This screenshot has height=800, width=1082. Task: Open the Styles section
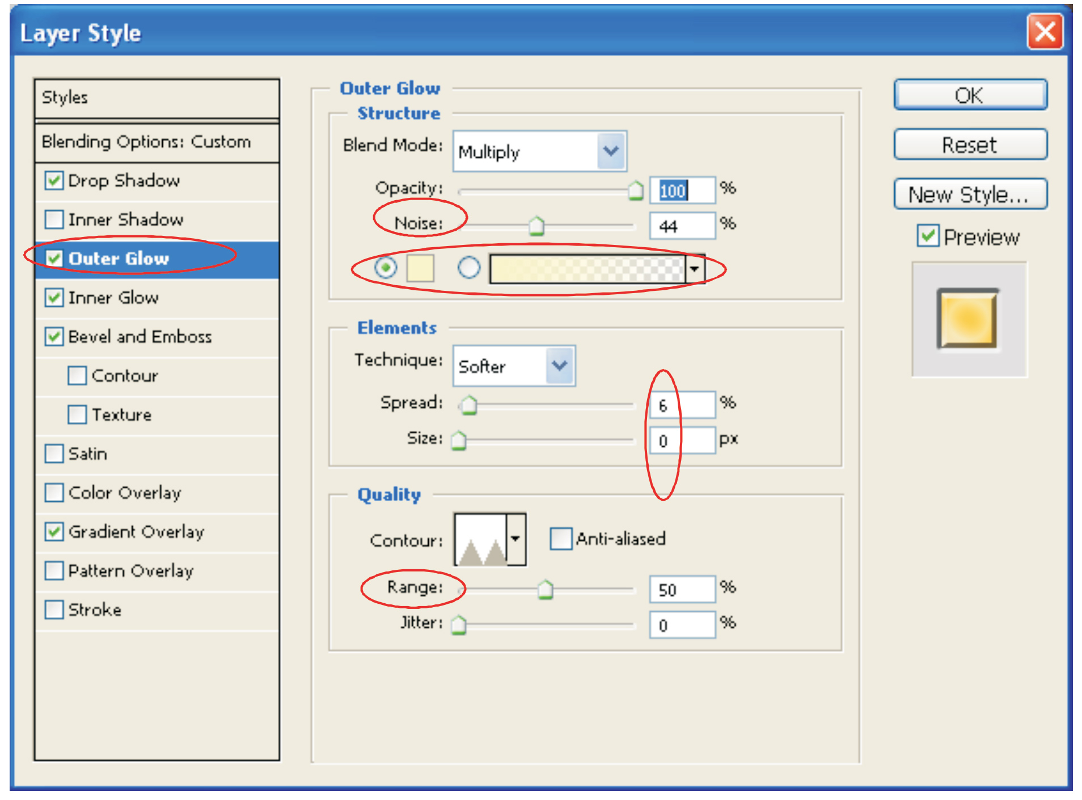coord(65,98)
